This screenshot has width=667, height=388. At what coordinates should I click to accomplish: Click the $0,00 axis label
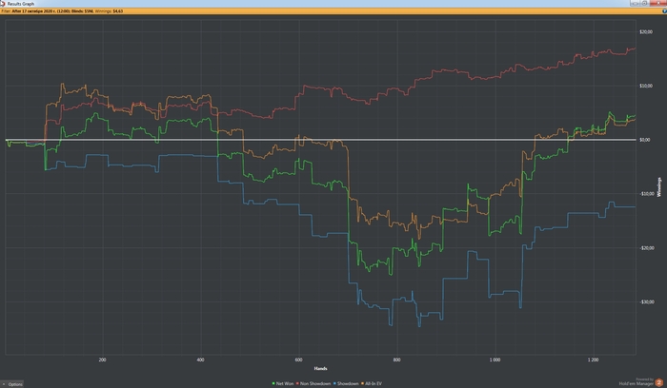point(644,140)
